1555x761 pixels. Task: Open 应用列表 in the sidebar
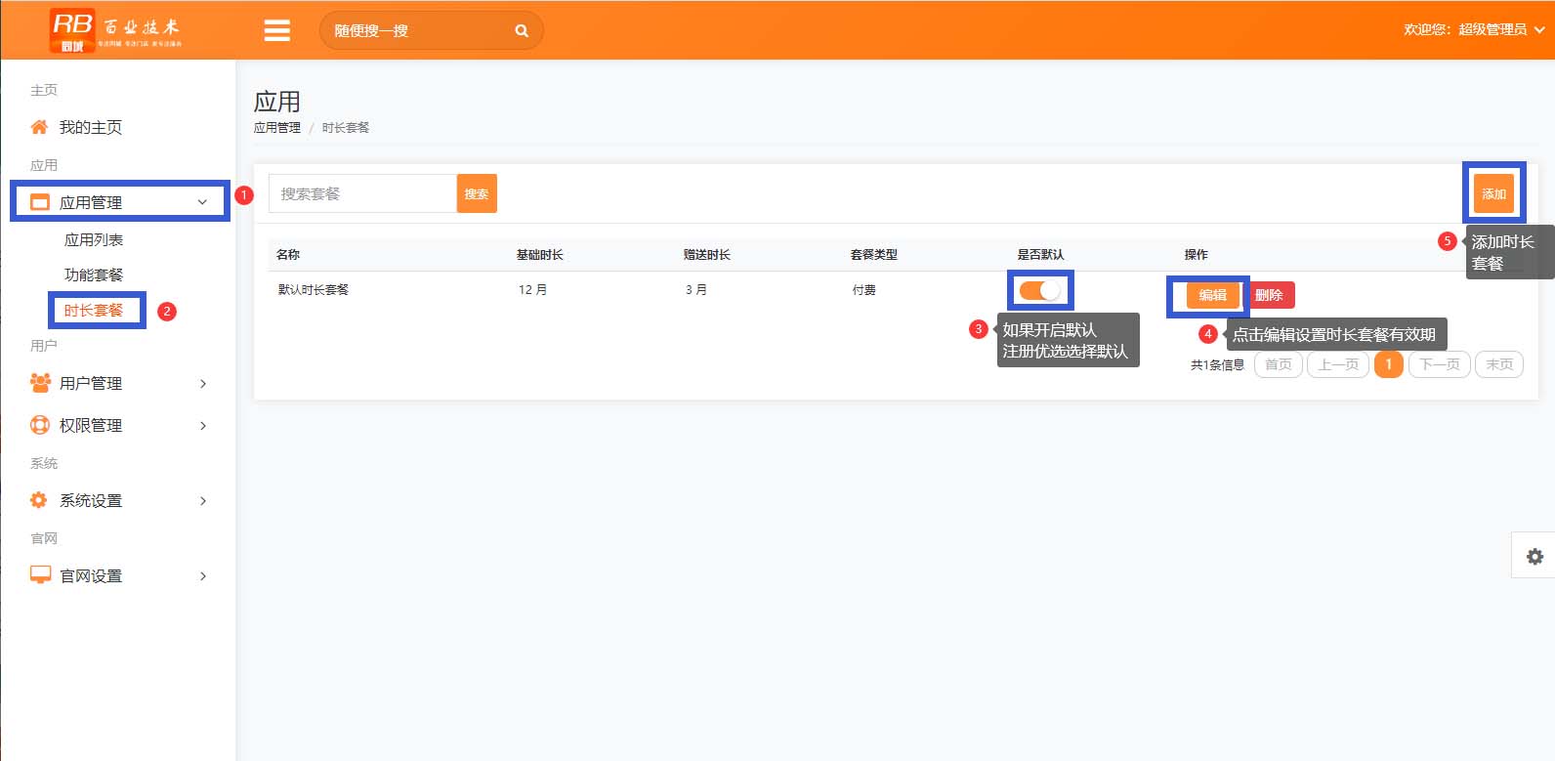94,240
